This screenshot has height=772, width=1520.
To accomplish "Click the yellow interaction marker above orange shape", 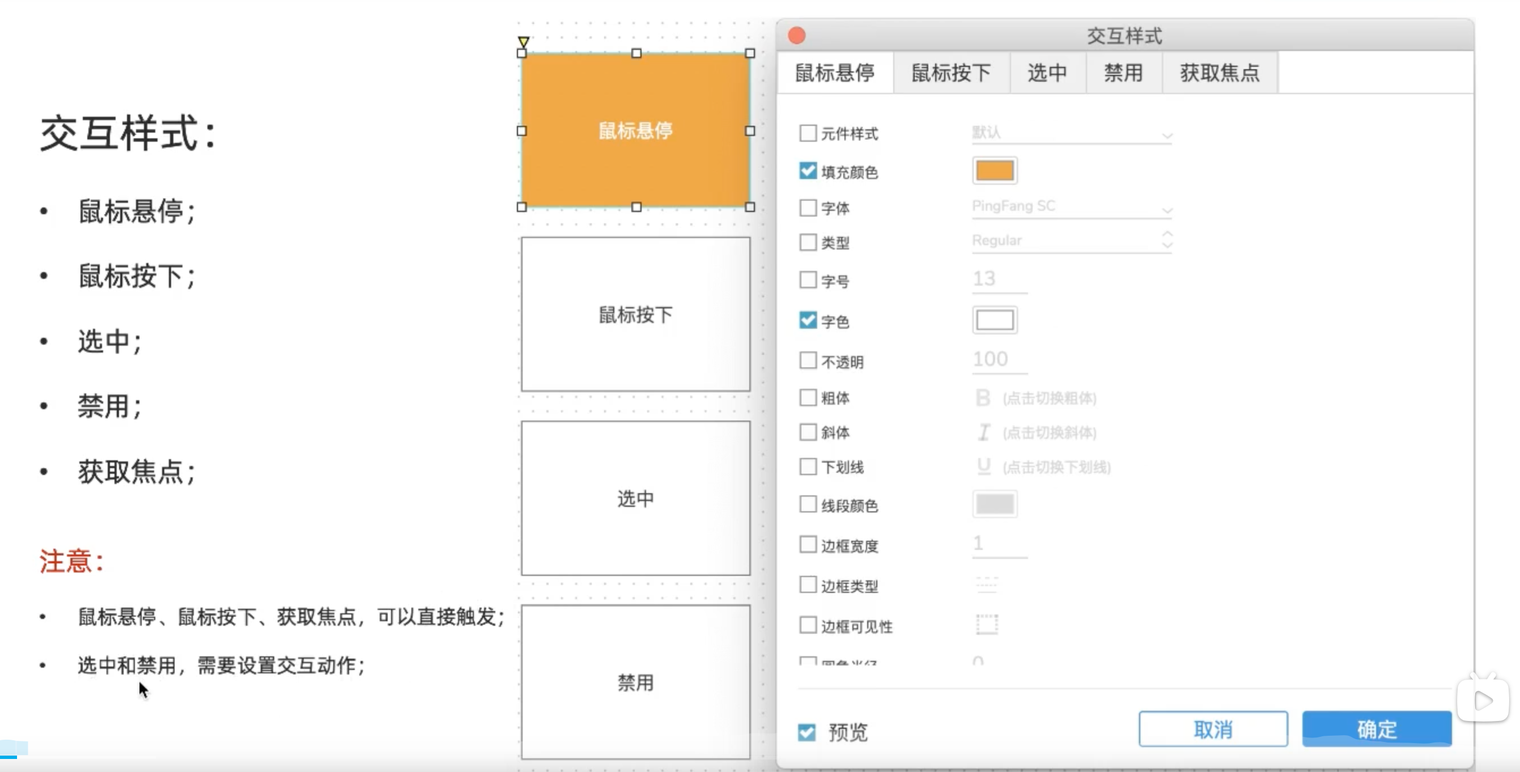I will coord(523,42).
